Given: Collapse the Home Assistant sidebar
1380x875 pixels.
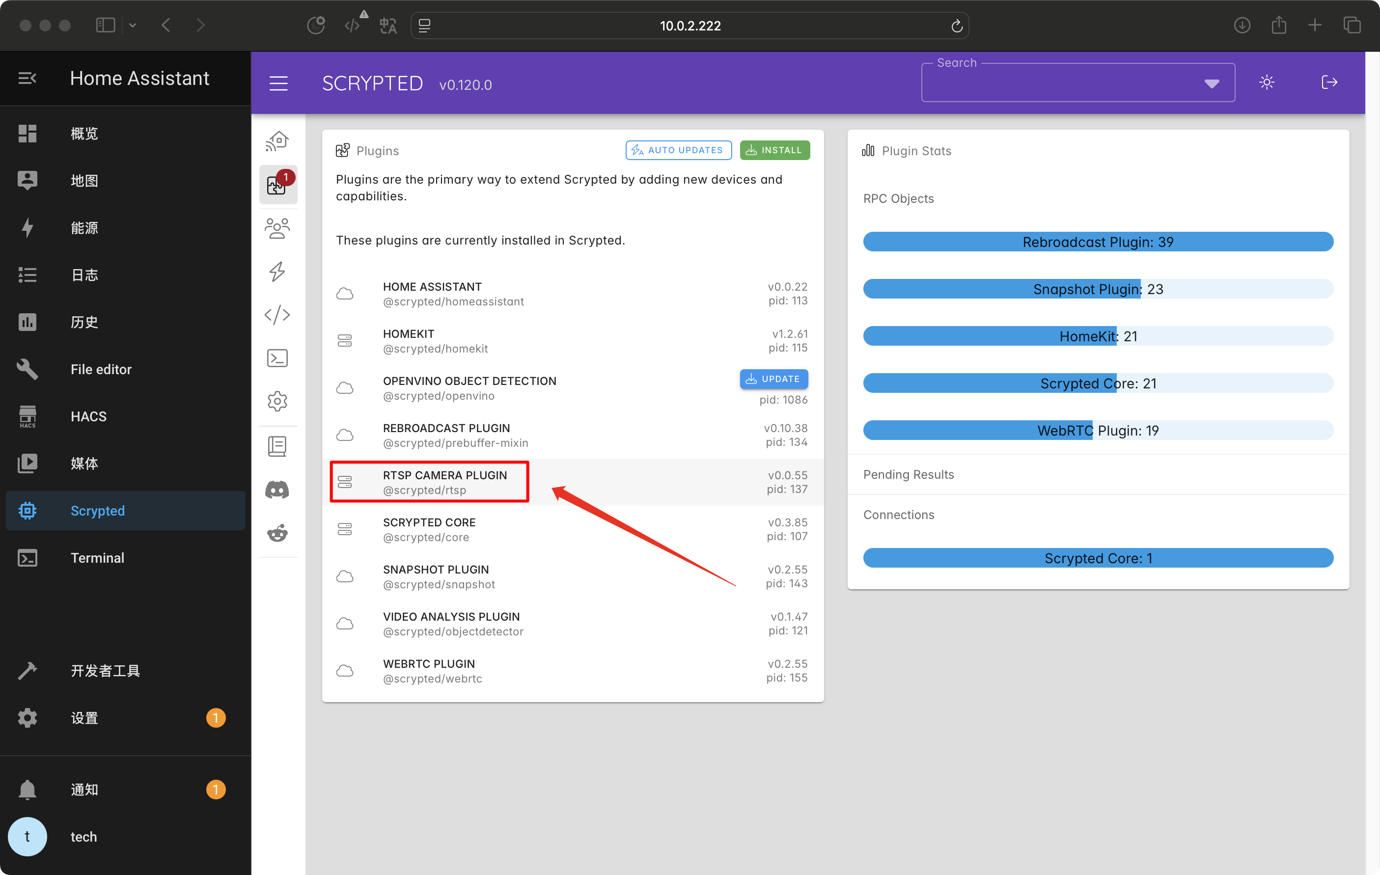Looking at the screenshot, I should pos(27,79).
